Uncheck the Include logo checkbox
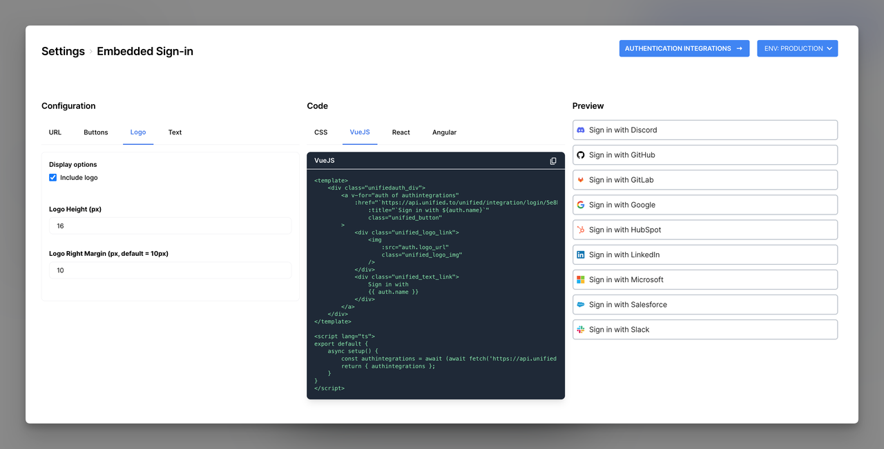The height and width of the screenshot is (449, 884). tap(53, 177)
